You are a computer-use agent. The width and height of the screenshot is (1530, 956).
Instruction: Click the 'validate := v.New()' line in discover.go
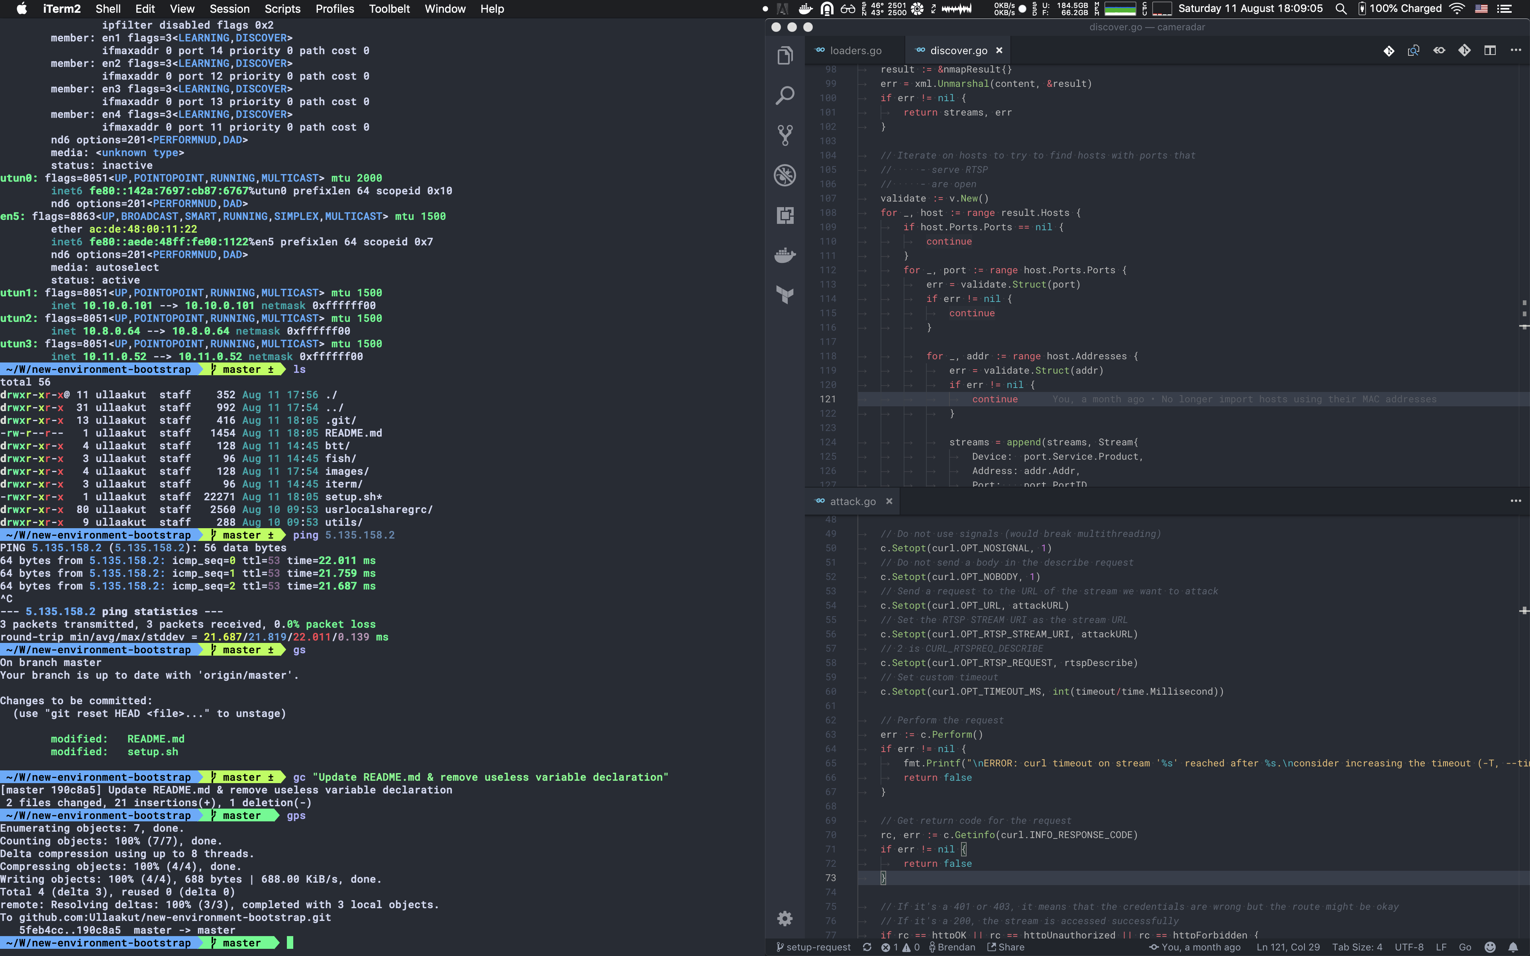tap(934, 198)
